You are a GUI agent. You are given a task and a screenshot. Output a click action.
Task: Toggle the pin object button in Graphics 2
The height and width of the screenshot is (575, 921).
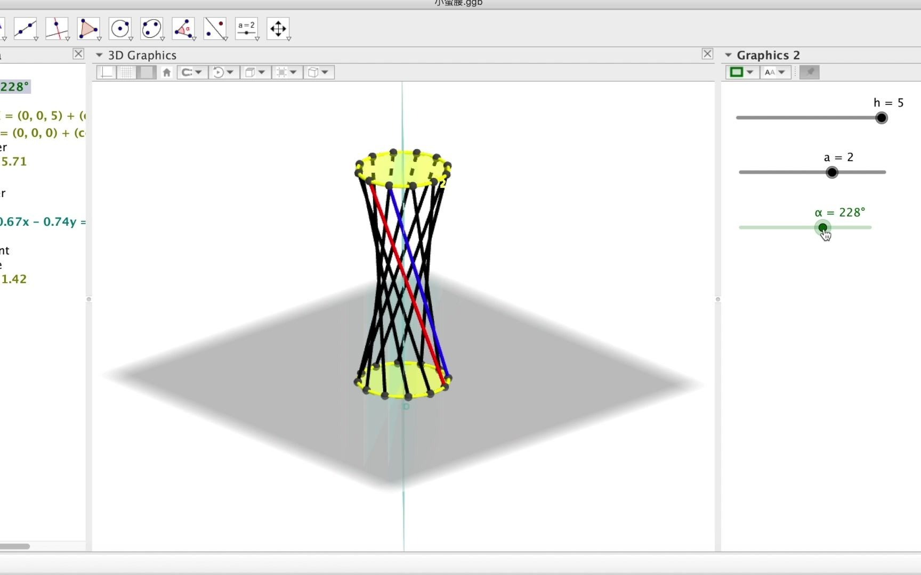[x=809, y=72]
